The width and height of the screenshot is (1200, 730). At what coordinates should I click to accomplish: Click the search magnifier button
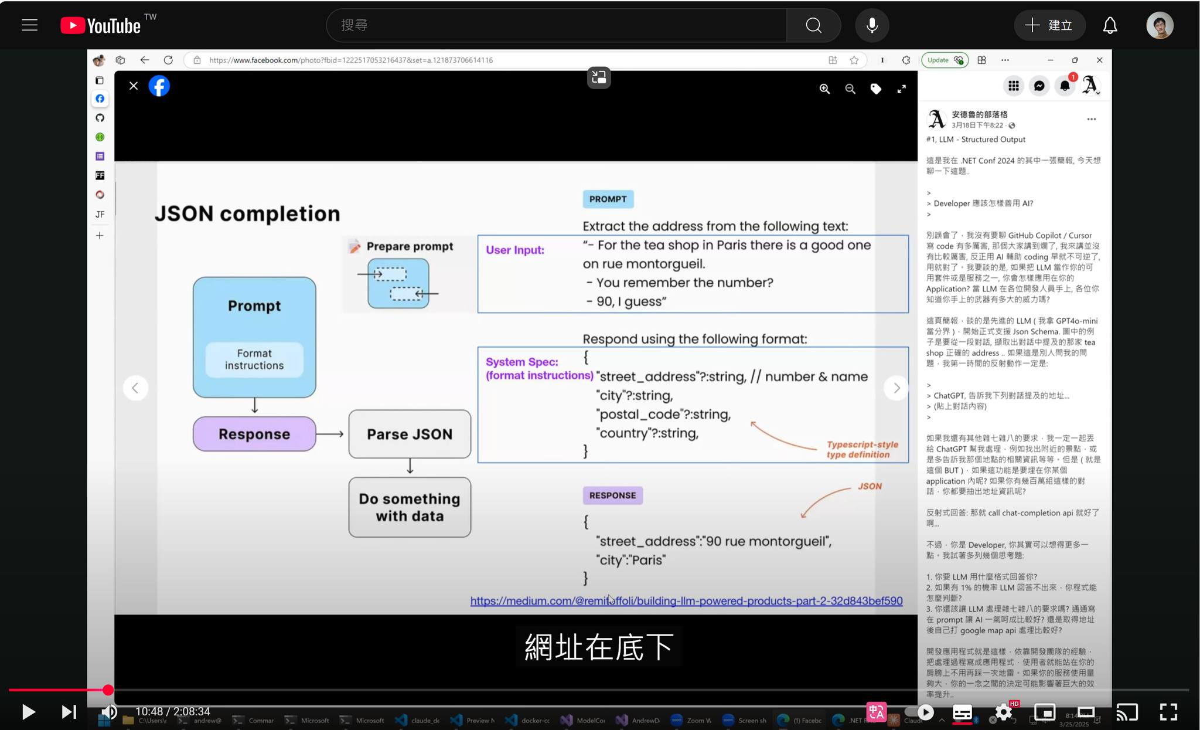click(x=813, y=25)
